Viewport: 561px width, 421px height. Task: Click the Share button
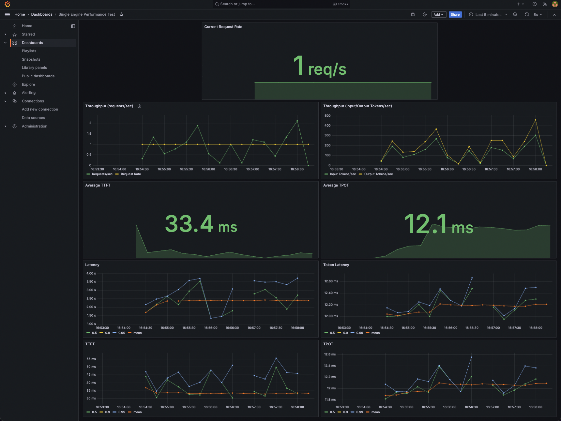455,14
